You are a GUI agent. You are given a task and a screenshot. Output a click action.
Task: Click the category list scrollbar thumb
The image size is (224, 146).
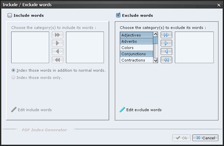(155, 40)
